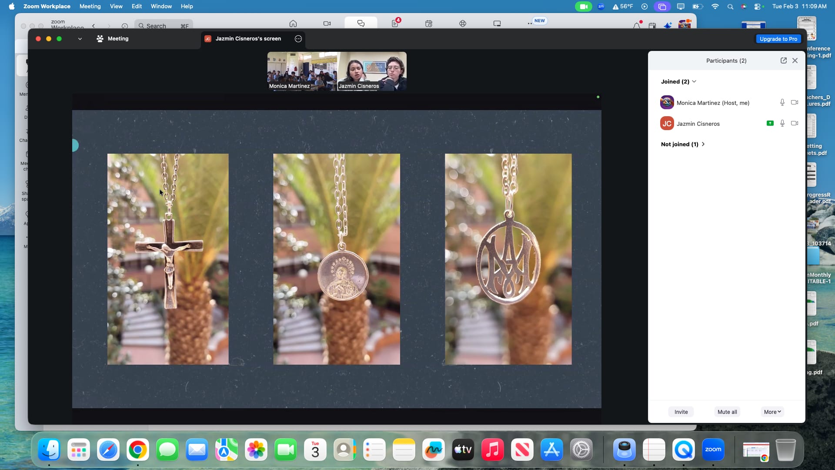Open the Zoom Whiteboards toolbar icon
Viewport: 835px width, 470px height.
(497, 23)
